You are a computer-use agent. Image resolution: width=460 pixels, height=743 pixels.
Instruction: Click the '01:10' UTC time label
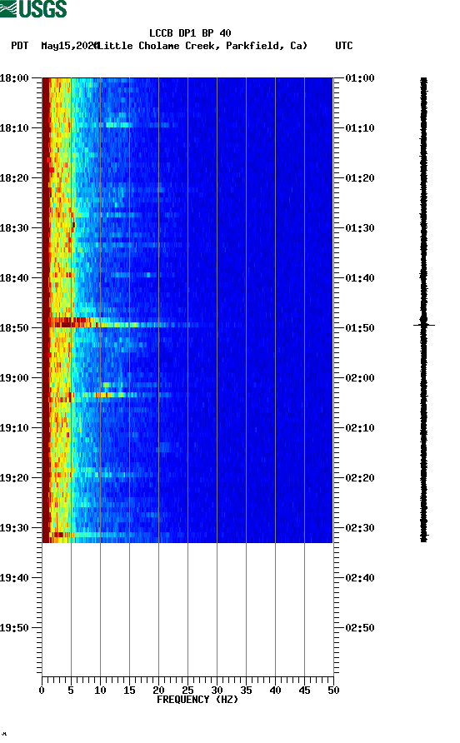pos(360,128)
